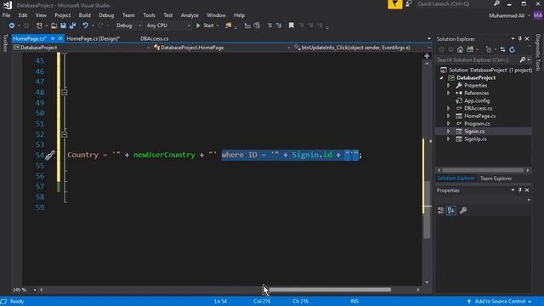This screenshot has height=306, width=544.
Task: Collapse code block at line 52
Action: tap(65, 134)
